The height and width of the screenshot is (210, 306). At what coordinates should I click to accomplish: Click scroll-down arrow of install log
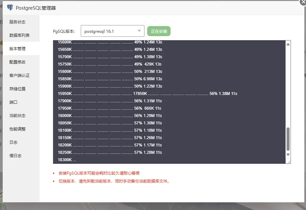pyautogui.click(x=288, y=155)
